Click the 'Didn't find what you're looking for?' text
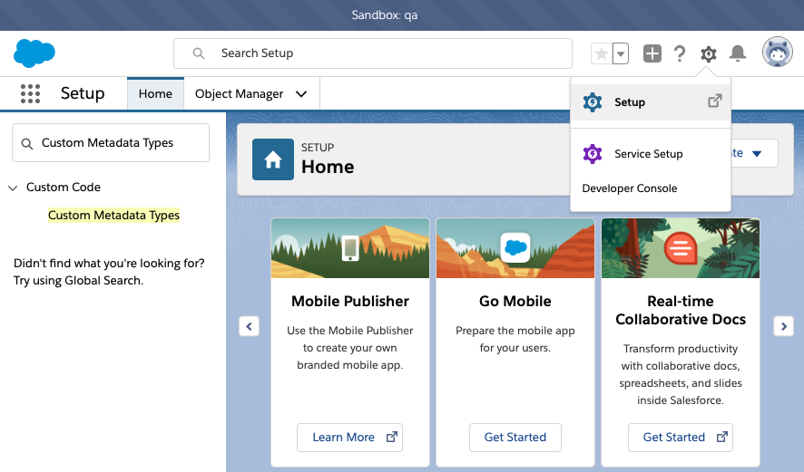Viewport: 804px width, 472px height. pos(109,263)
